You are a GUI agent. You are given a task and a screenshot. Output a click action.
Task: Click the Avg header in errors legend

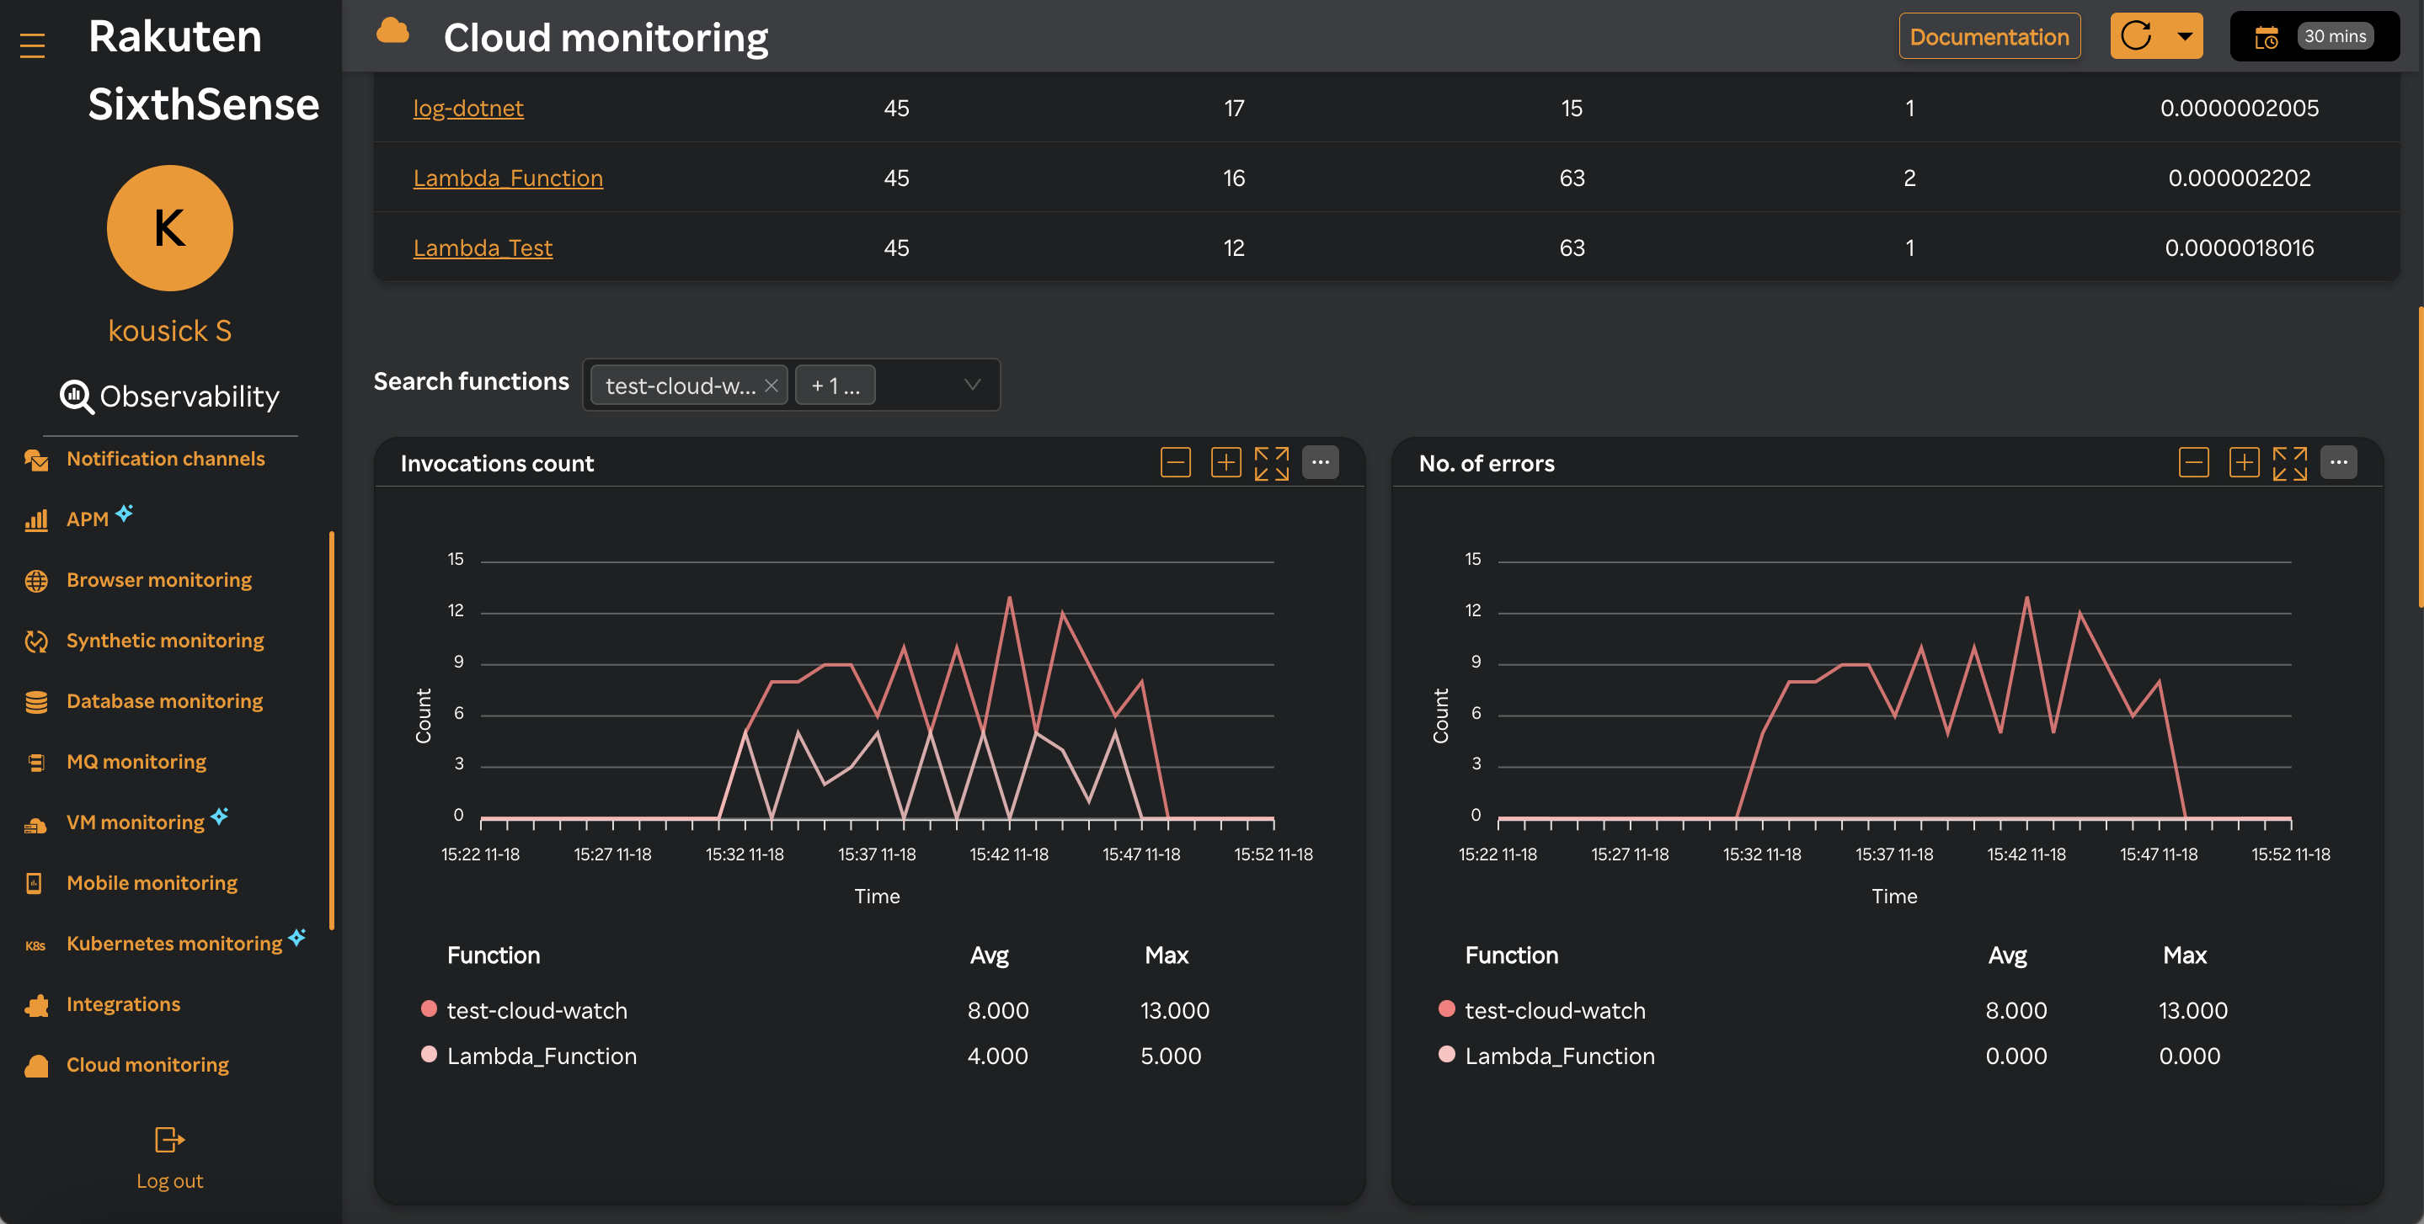2007,955
